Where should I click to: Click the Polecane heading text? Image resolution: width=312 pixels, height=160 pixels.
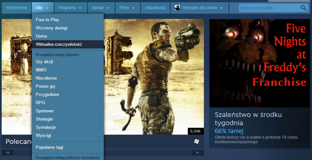[19, 142]
